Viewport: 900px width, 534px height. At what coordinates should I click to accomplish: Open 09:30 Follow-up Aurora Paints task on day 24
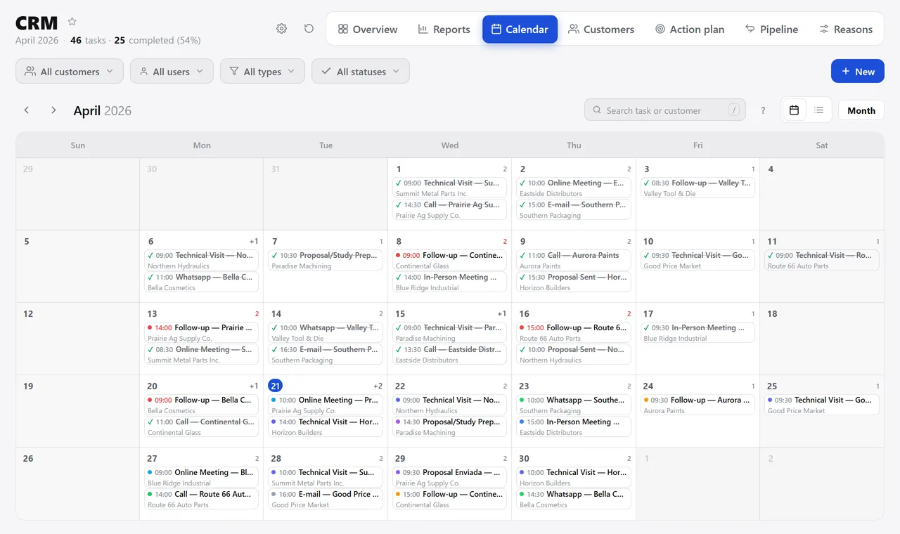[697, 405]
